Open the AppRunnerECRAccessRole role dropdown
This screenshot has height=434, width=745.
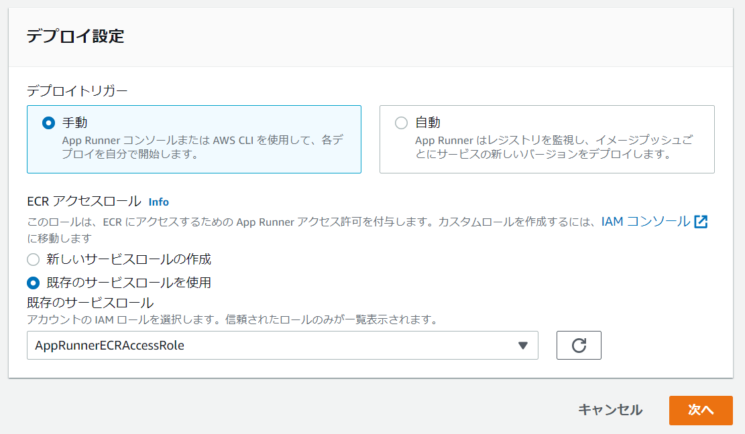pyautogui.click(x=283, y=346)
